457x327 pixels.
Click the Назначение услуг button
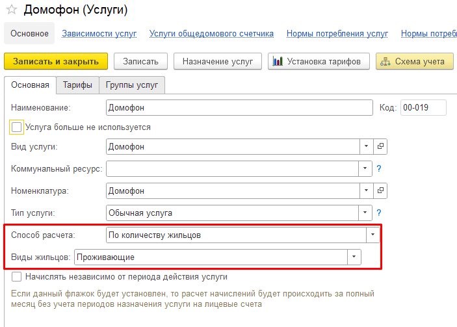click(x=218, y=61)
